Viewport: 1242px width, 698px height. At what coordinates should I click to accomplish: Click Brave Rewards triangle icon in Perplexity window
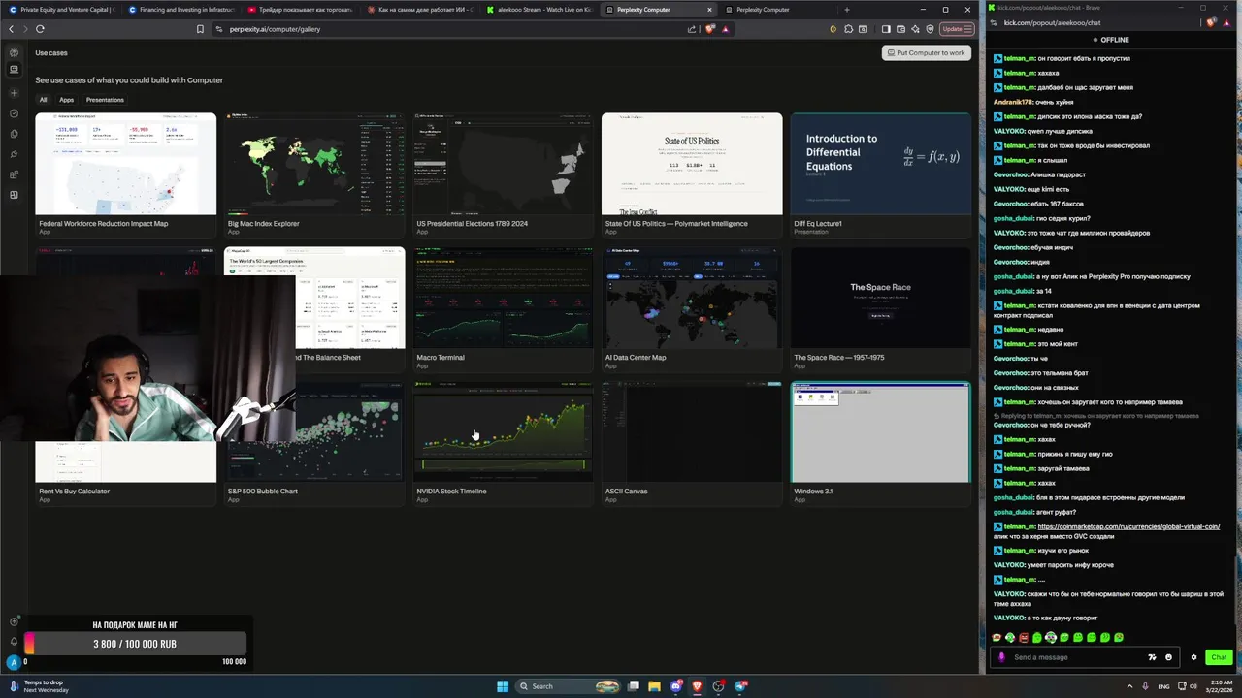pos(725,29)
